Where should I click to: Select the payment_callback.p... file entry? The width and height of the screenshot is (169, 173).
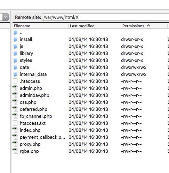click(42, 137)
